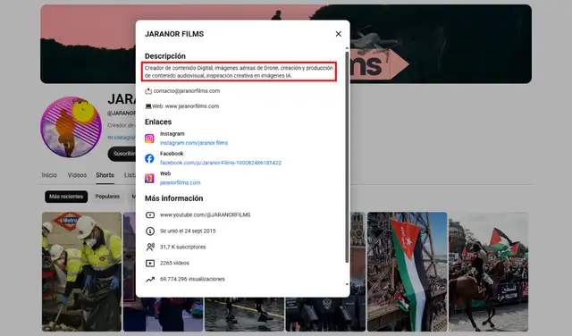Select the Populares filter chip
This screenshot has height=336, width=572.
pos(107,197)
